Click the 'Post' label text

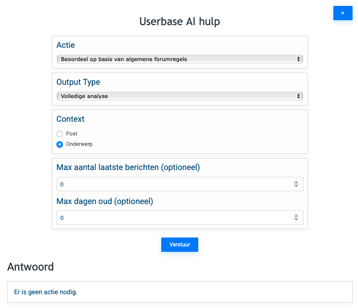point(72,134)
